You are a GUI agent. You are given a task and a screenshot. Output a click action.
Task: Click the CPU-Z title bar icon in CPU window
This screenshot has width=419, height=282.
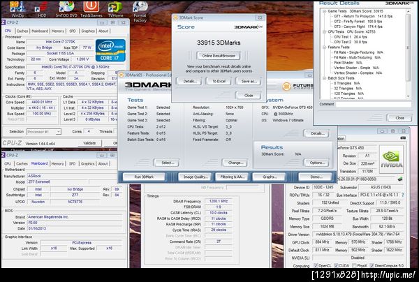pos(3,22)
